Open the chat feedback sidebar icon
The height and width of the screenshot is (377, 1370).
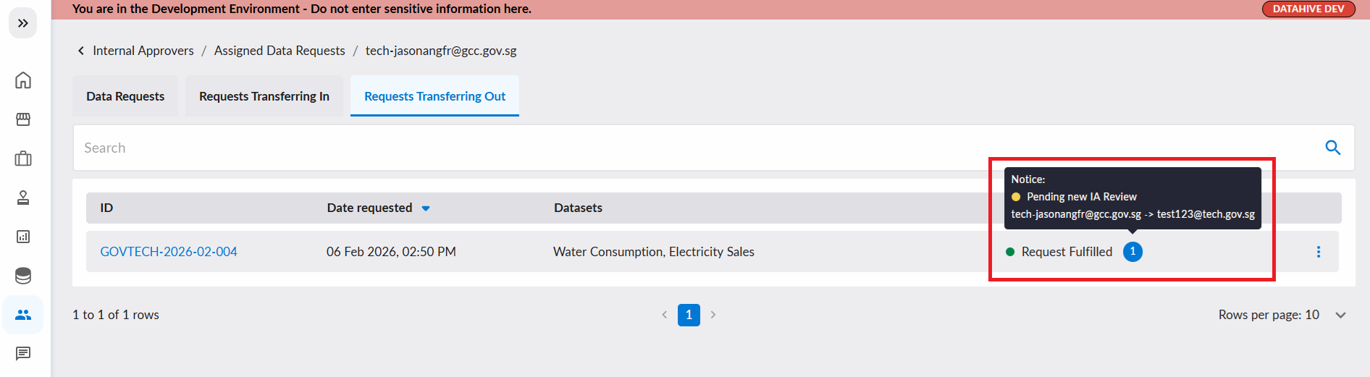tap(23, 354)
